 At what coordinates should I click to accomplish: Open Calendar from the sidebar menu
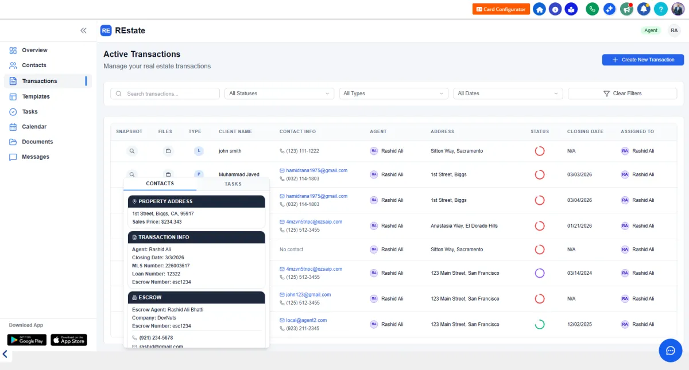(x=34, y=127)
